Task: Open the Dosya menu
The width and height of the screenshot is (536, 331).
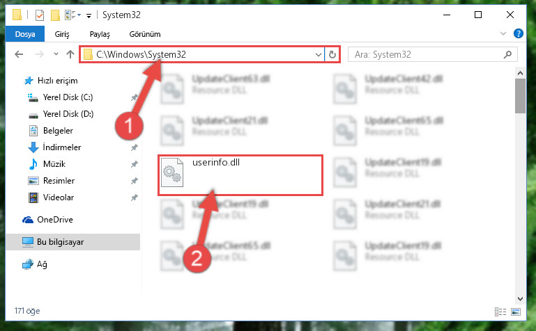Action: 25,34
